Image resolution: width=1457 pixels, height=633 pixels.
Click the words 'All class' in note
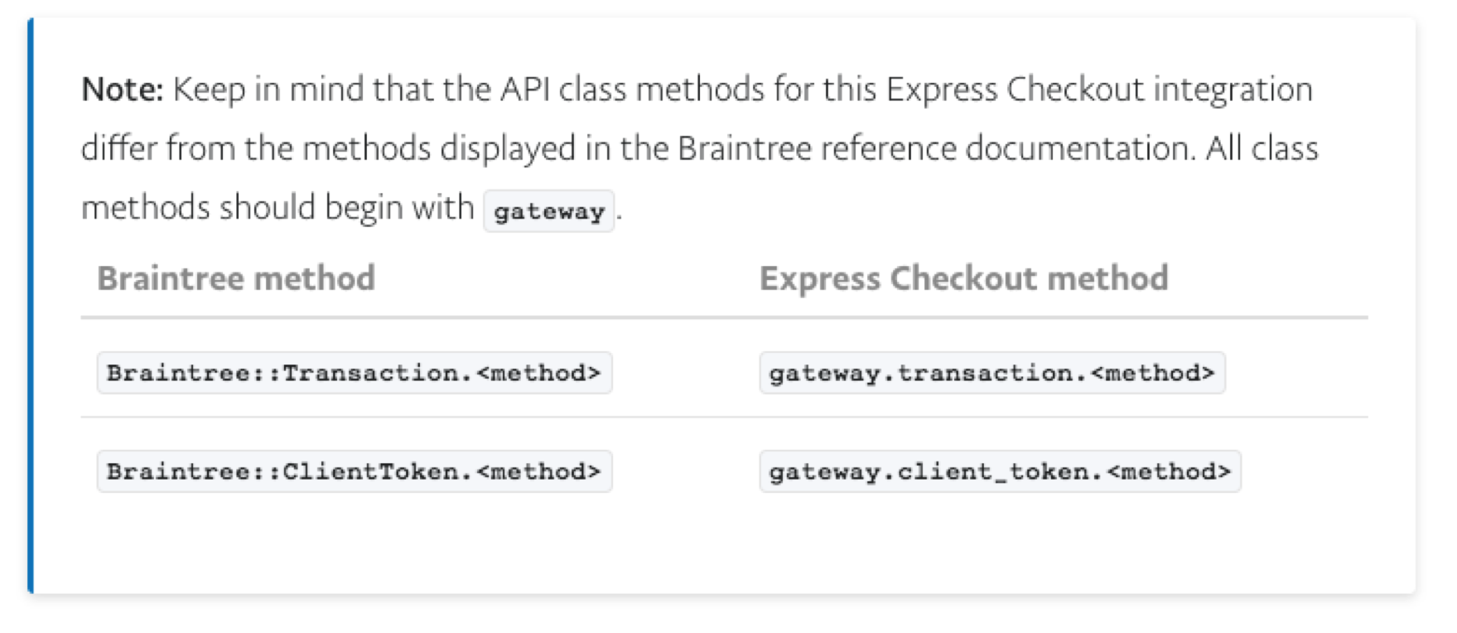pyautogui.click(x=1262, y=149)
